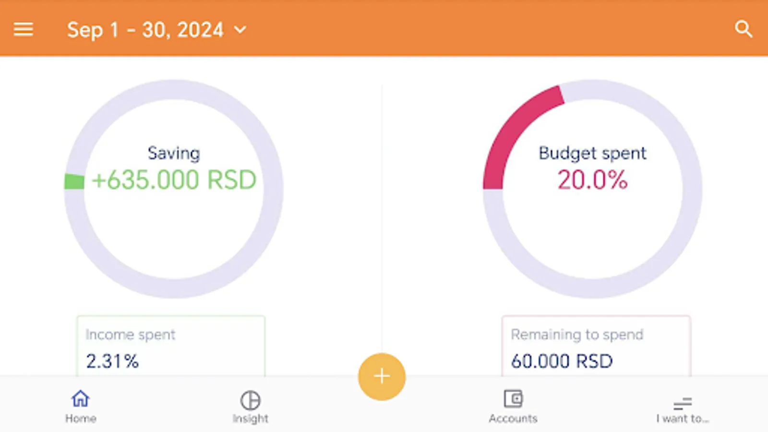Select the "I want to..." tab label
Viewport: 768px width, 432px height.
click(x=683, y=419)
